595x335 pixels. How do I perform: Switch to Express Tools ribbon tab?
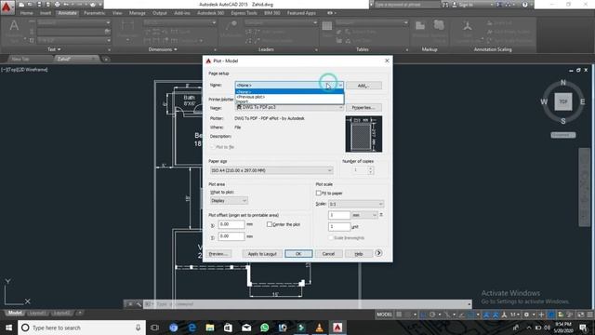tap(244, 13)
